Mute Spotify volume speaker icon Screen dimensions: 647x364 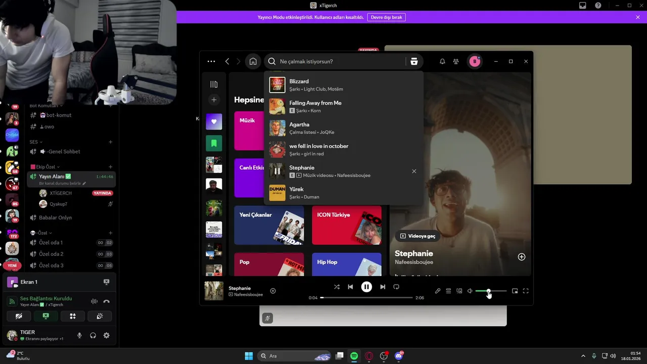[470, 291]
